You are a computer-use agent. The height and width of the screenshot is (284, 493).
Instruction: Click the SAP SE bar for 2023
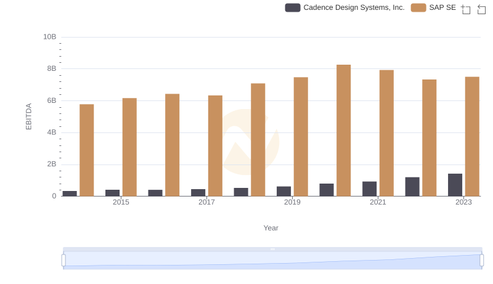coord(472,136)
